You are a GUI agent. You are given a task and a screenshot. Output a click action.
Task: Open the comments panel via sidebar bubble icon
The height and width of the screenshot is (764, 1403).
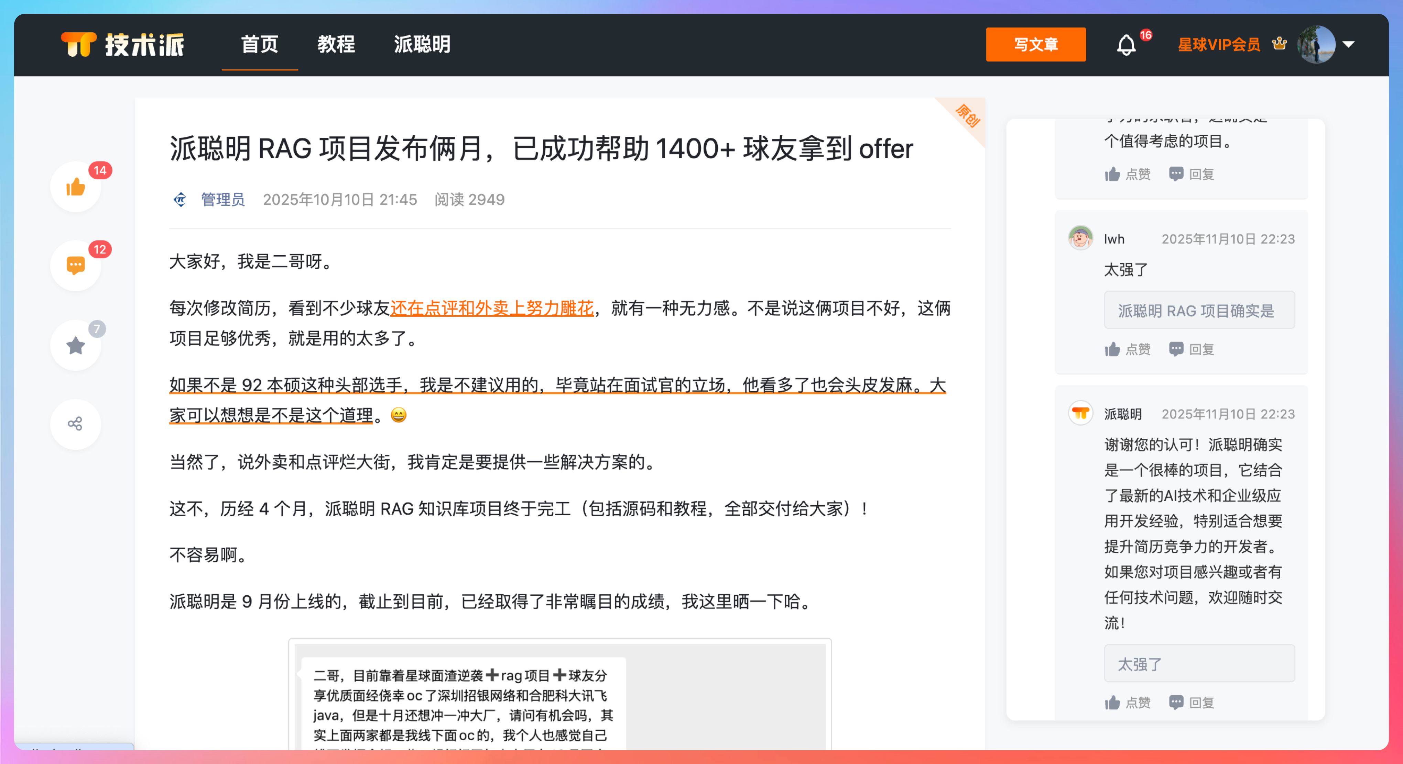pos(75,265)
